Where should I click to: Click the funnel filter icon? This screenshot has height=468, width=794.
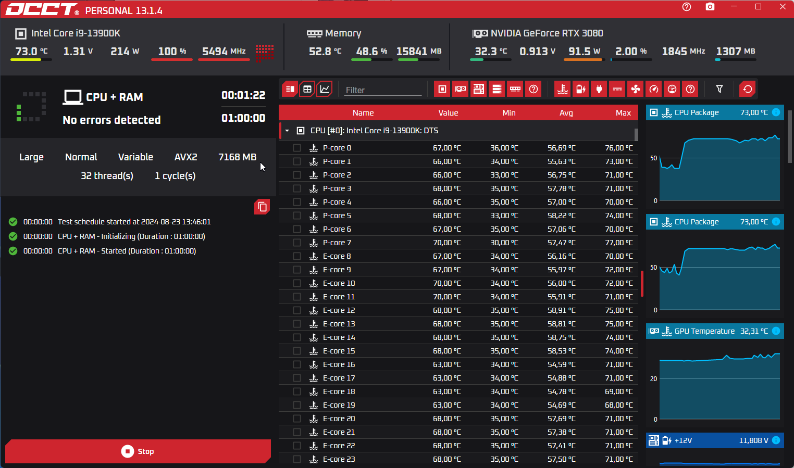point(719,89)
